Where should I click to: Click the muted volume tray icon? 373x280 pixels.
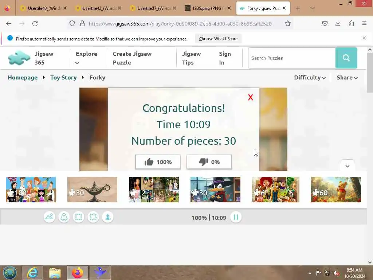point(336,273)
